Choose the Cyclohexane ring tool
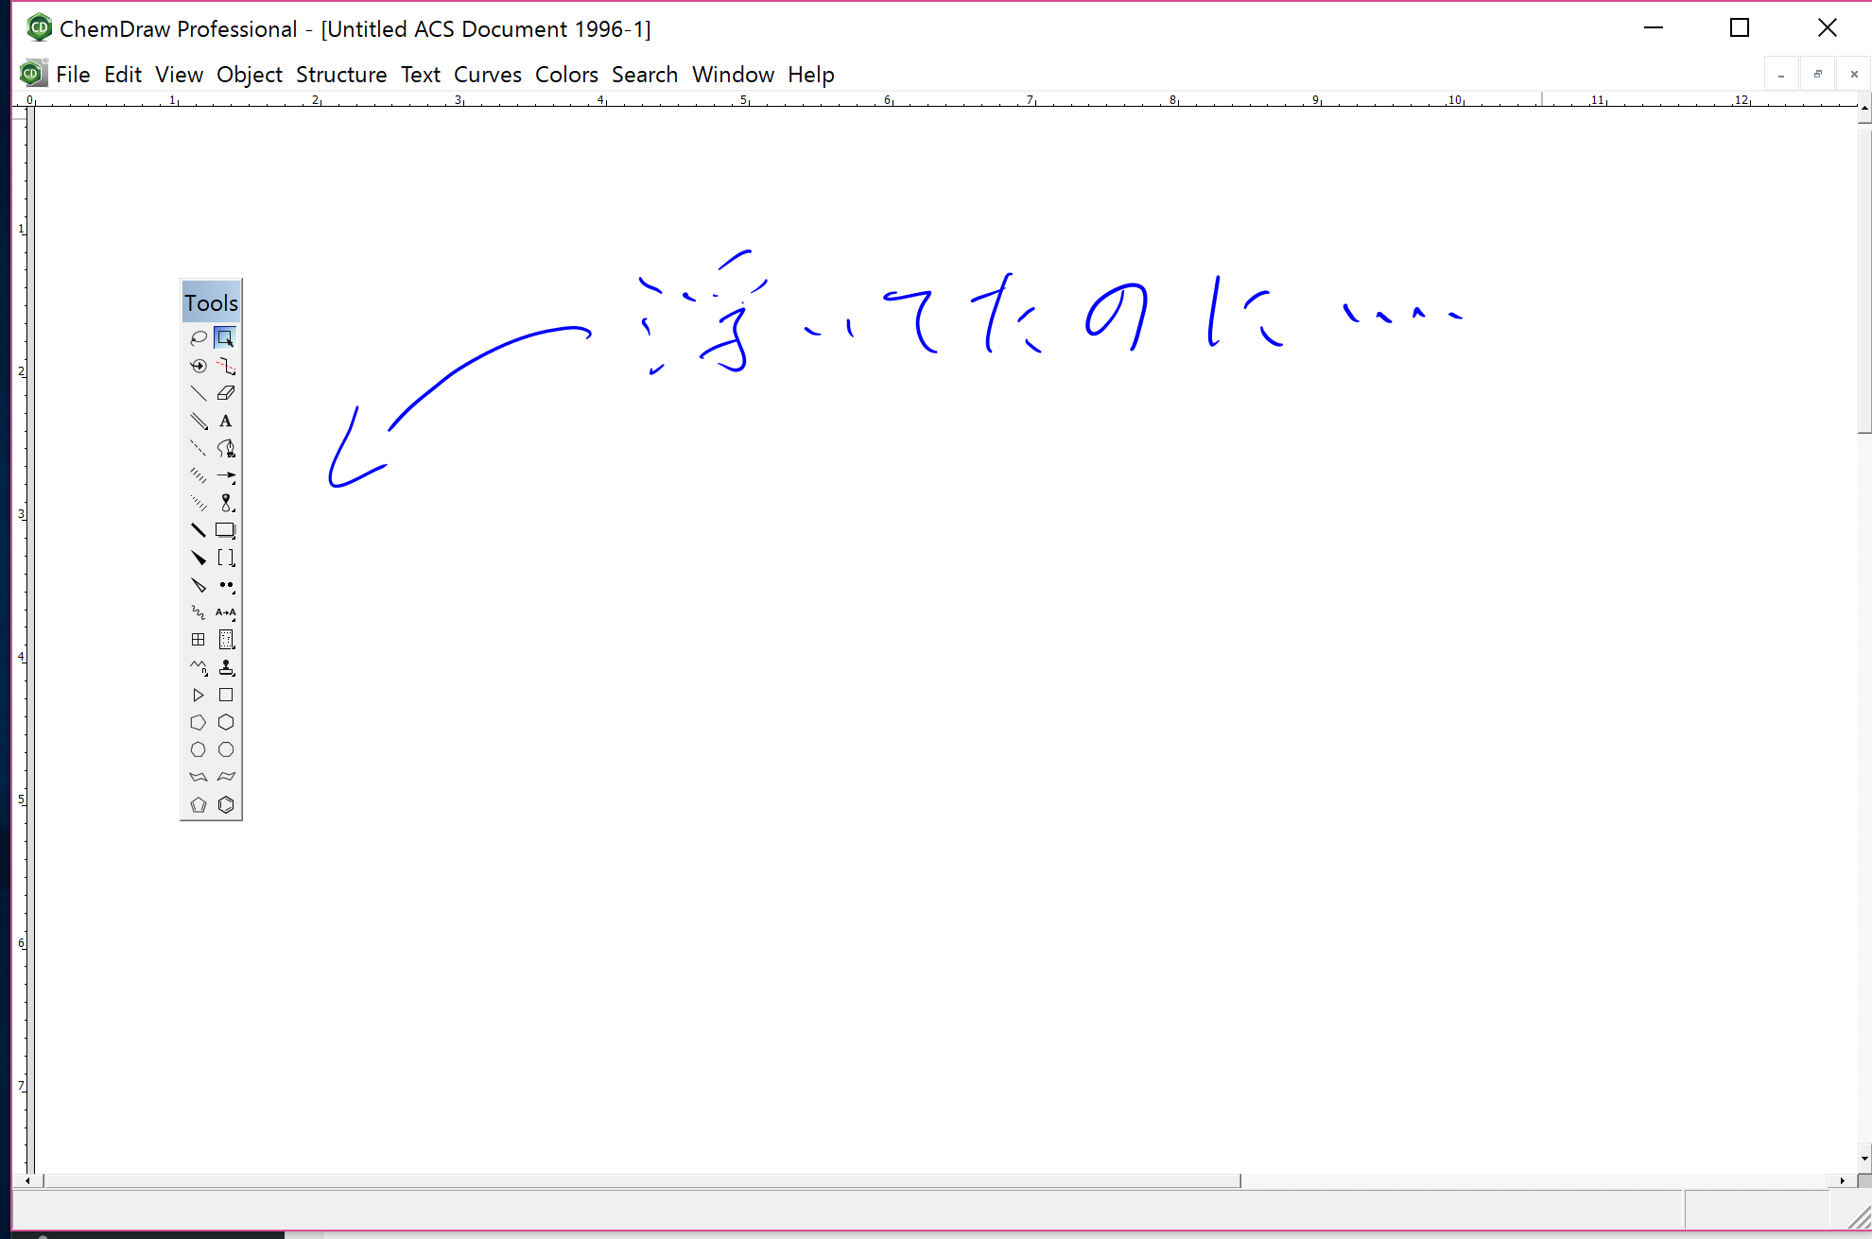Image resolution: width=1872 pixels, height=1239 pixels. tap(225, 723)
